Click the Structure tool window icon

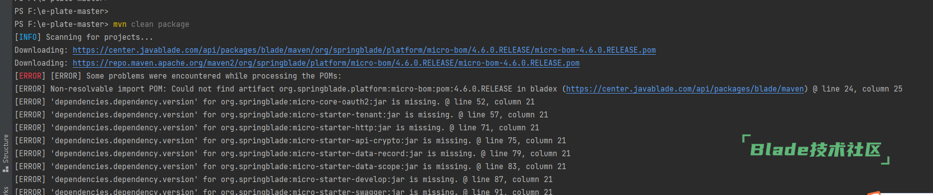click(6, 169)
